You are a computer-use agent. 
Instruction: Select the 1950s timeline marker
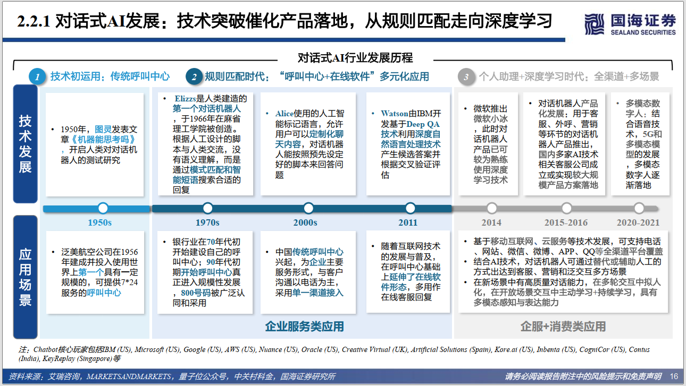[x=103, y=208]
